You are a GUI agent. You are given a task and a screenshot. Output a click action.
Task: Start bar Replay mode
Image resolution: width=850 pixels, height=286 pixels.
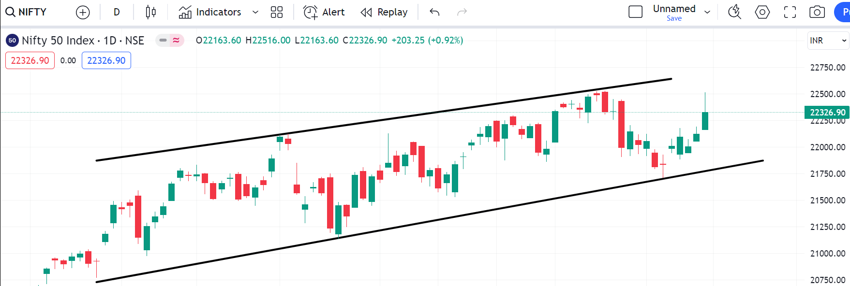point(384,12)
